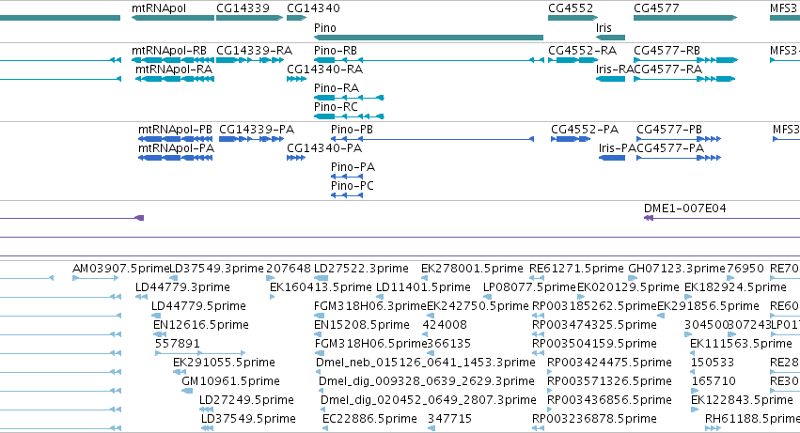Click the RP003236878.5prime EST label
Image resolution: width=800 pixels, height=433 pixels.
pyautogui.click(x=594, y=419)
